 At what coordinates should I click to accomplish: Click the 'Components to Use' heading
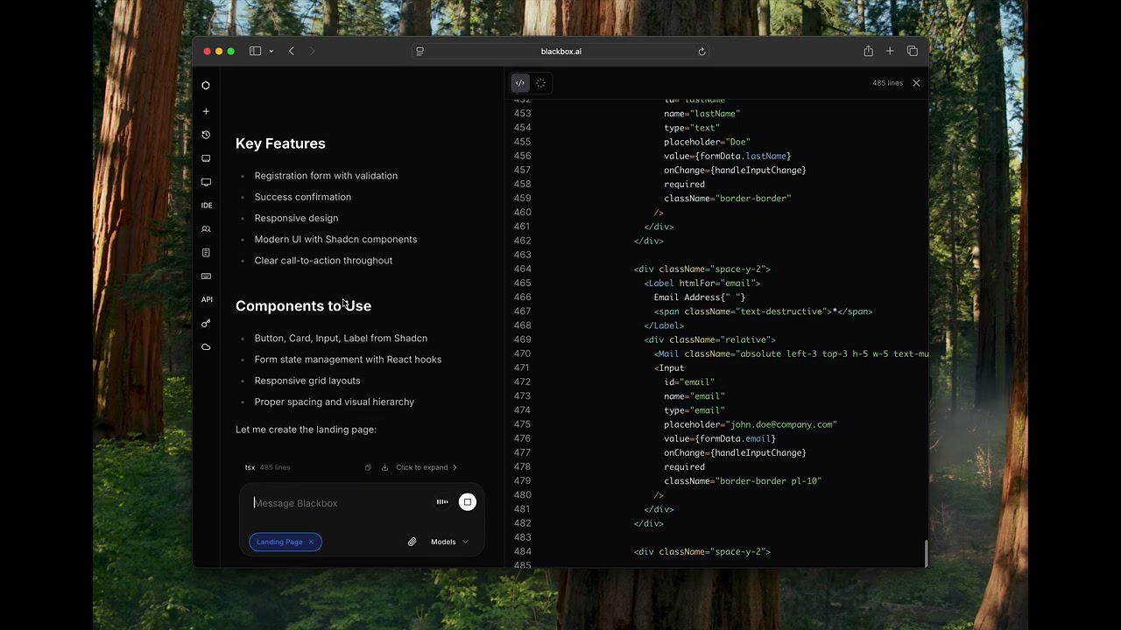[x=303, y=305]
